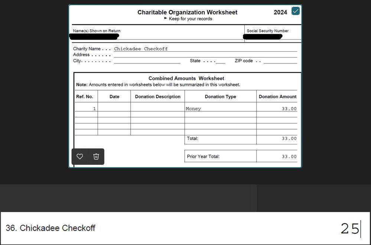Click the redacted Social Security Number field

pos(263,36)
